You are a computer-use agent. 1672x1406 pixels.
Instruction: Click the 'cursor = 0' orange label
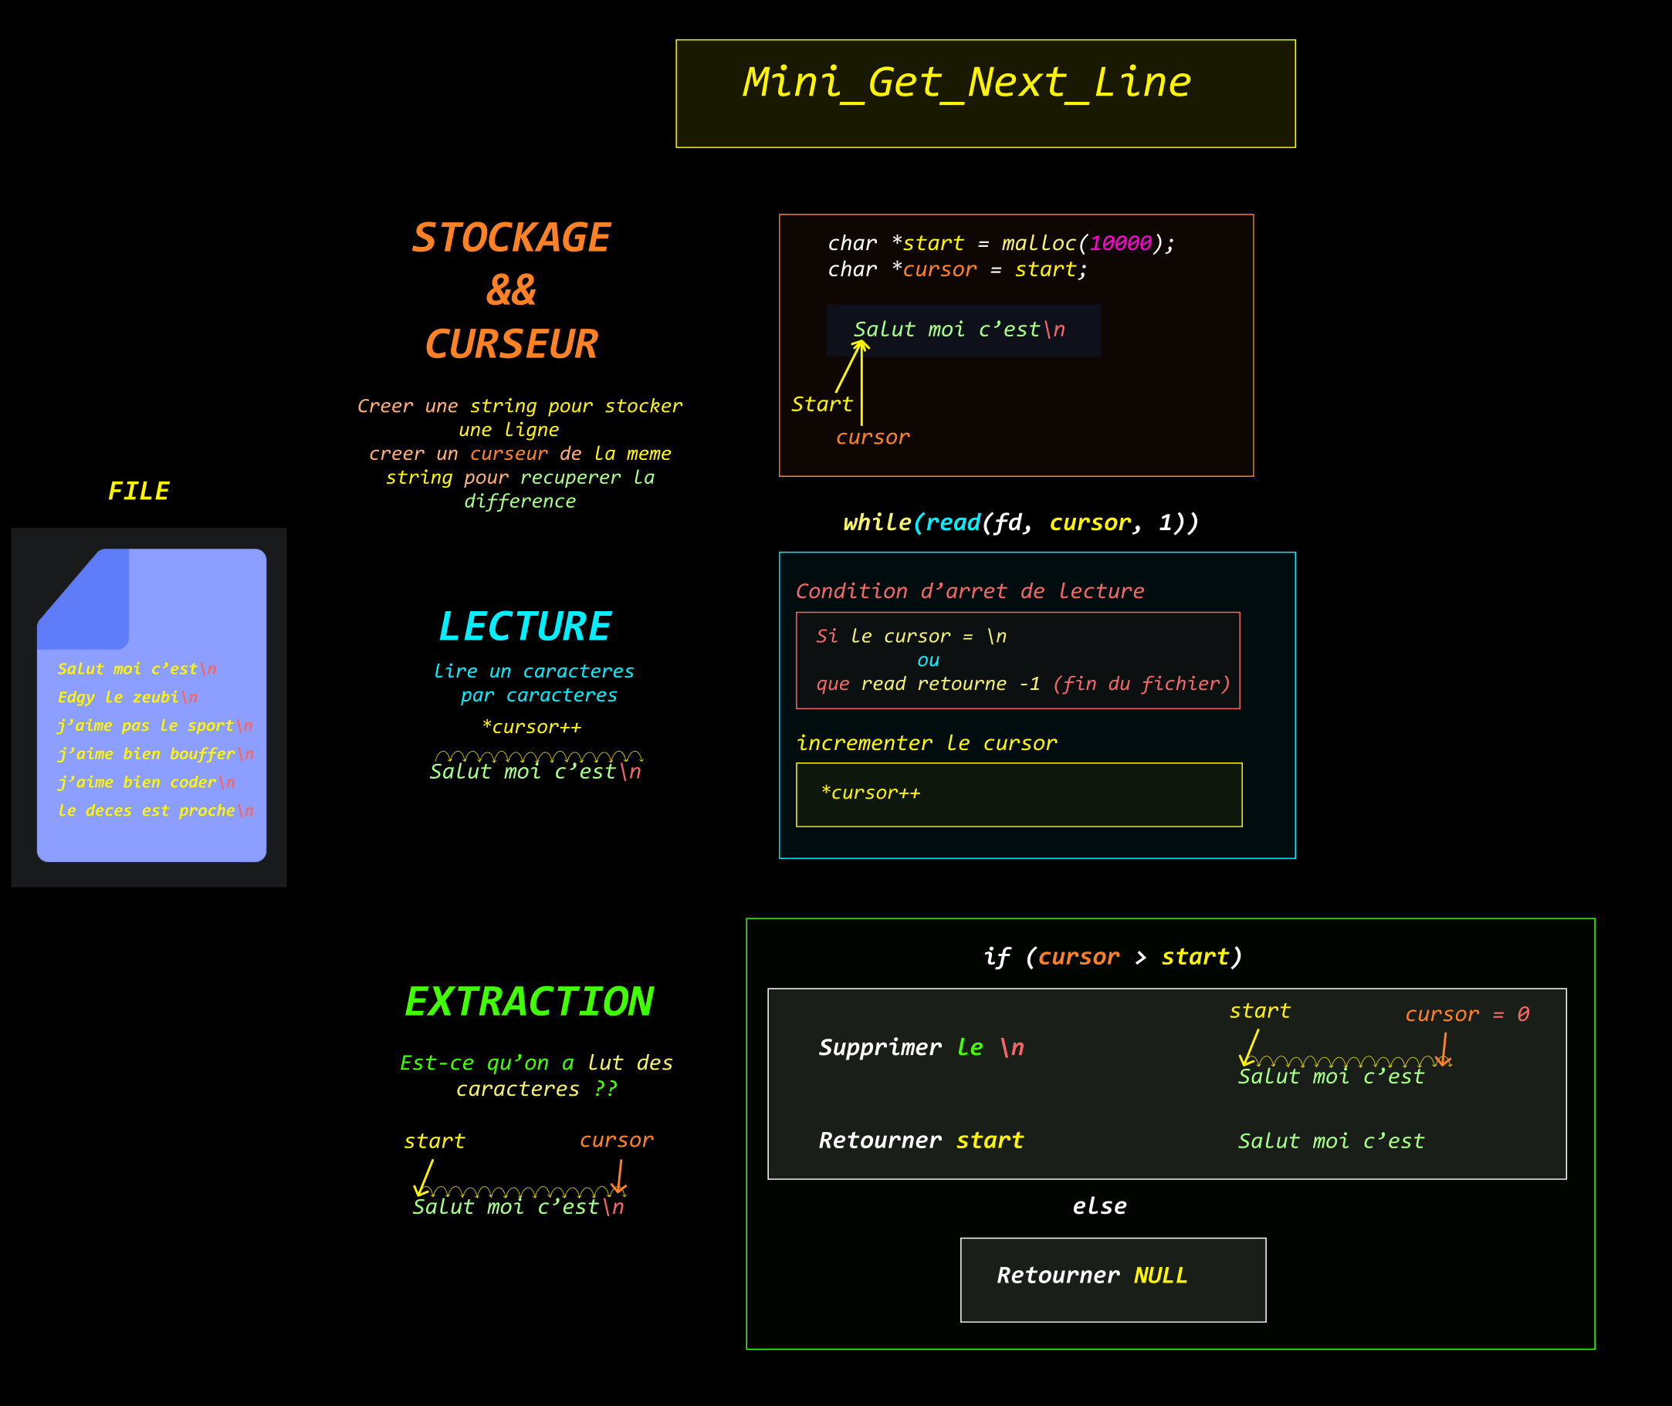[x=1467, y=1015]
